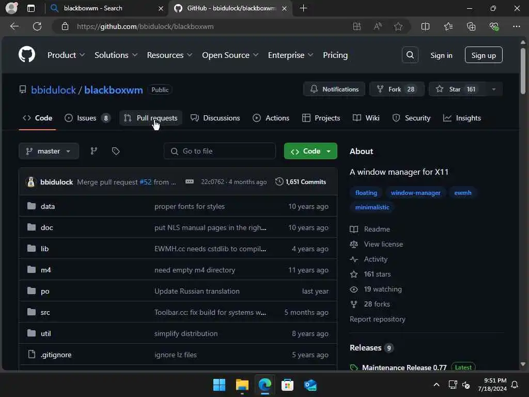The image size is (529, 397).
Task: Open split screen icon
Action: (x=426, y=26)
